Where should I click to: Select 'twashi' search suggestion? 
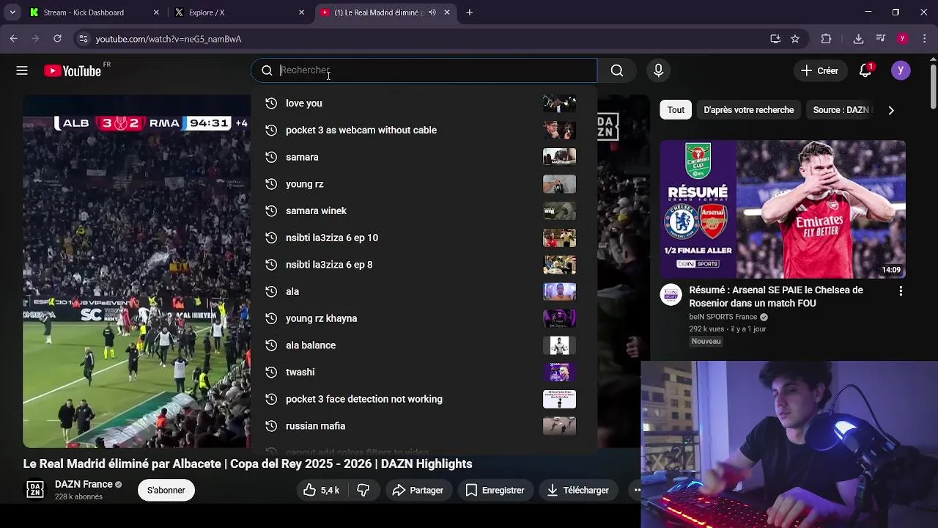(424, 372)
